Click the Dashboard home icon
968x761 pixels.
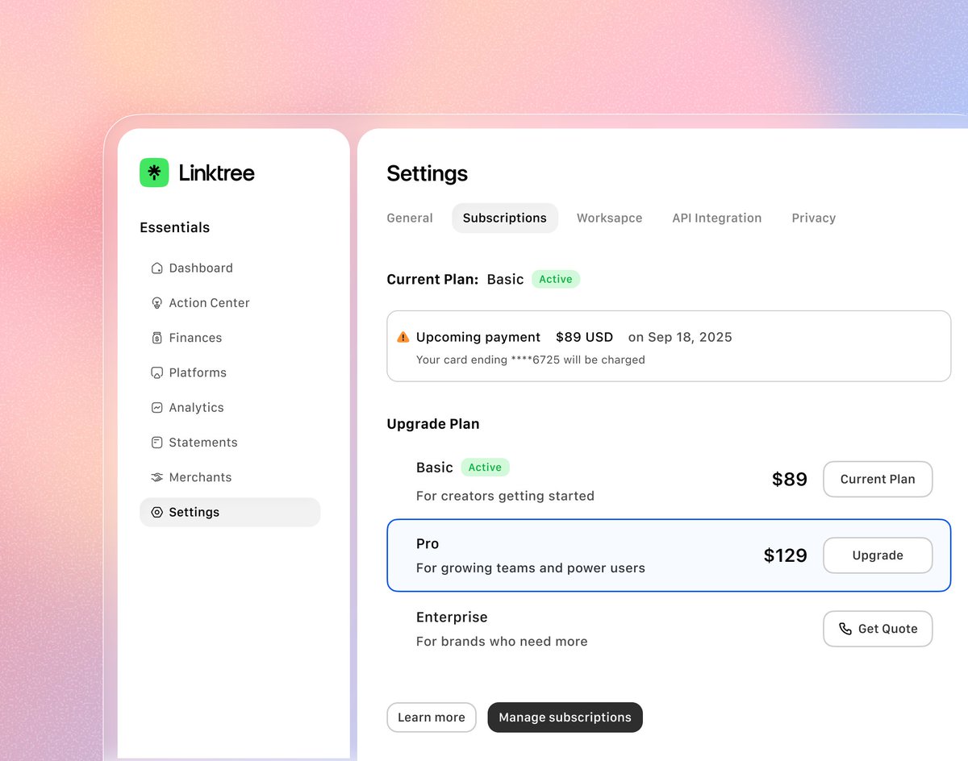(x=157, y=268)
